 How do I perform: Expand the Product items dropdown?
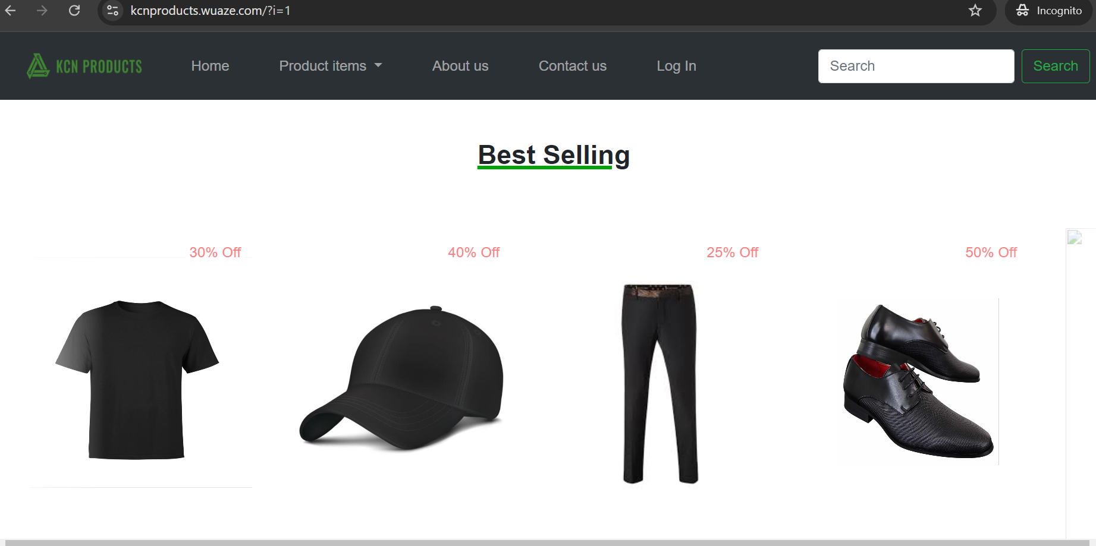tap(330, 66)
